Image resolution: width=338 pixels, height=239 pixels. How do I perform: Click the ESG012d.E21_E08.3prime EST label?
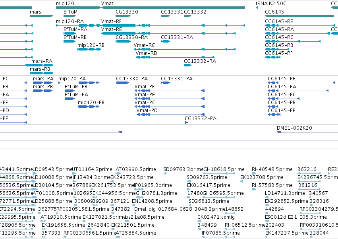pos(296,217)
